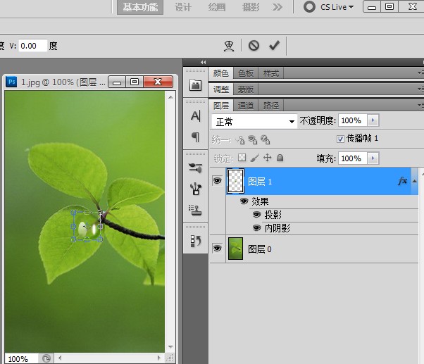Click the lock position icon
The image size is (424, 364).
267,158
